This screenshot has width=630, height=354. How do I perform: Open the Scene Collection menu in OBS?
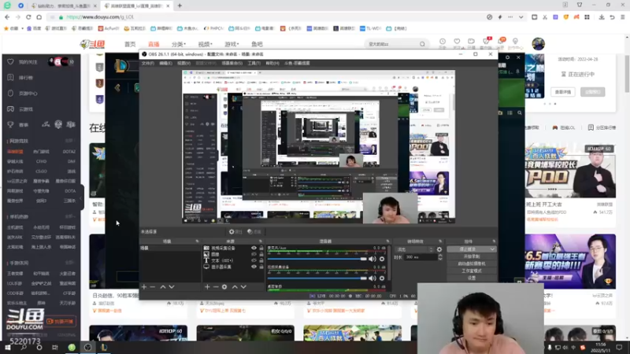point(232,63)
